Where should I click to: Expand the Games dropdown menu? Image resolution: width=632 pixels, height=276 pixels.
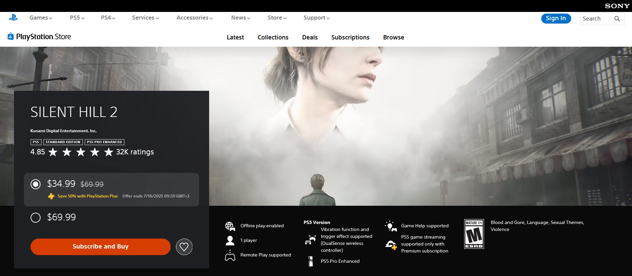(x=41, y=18)
